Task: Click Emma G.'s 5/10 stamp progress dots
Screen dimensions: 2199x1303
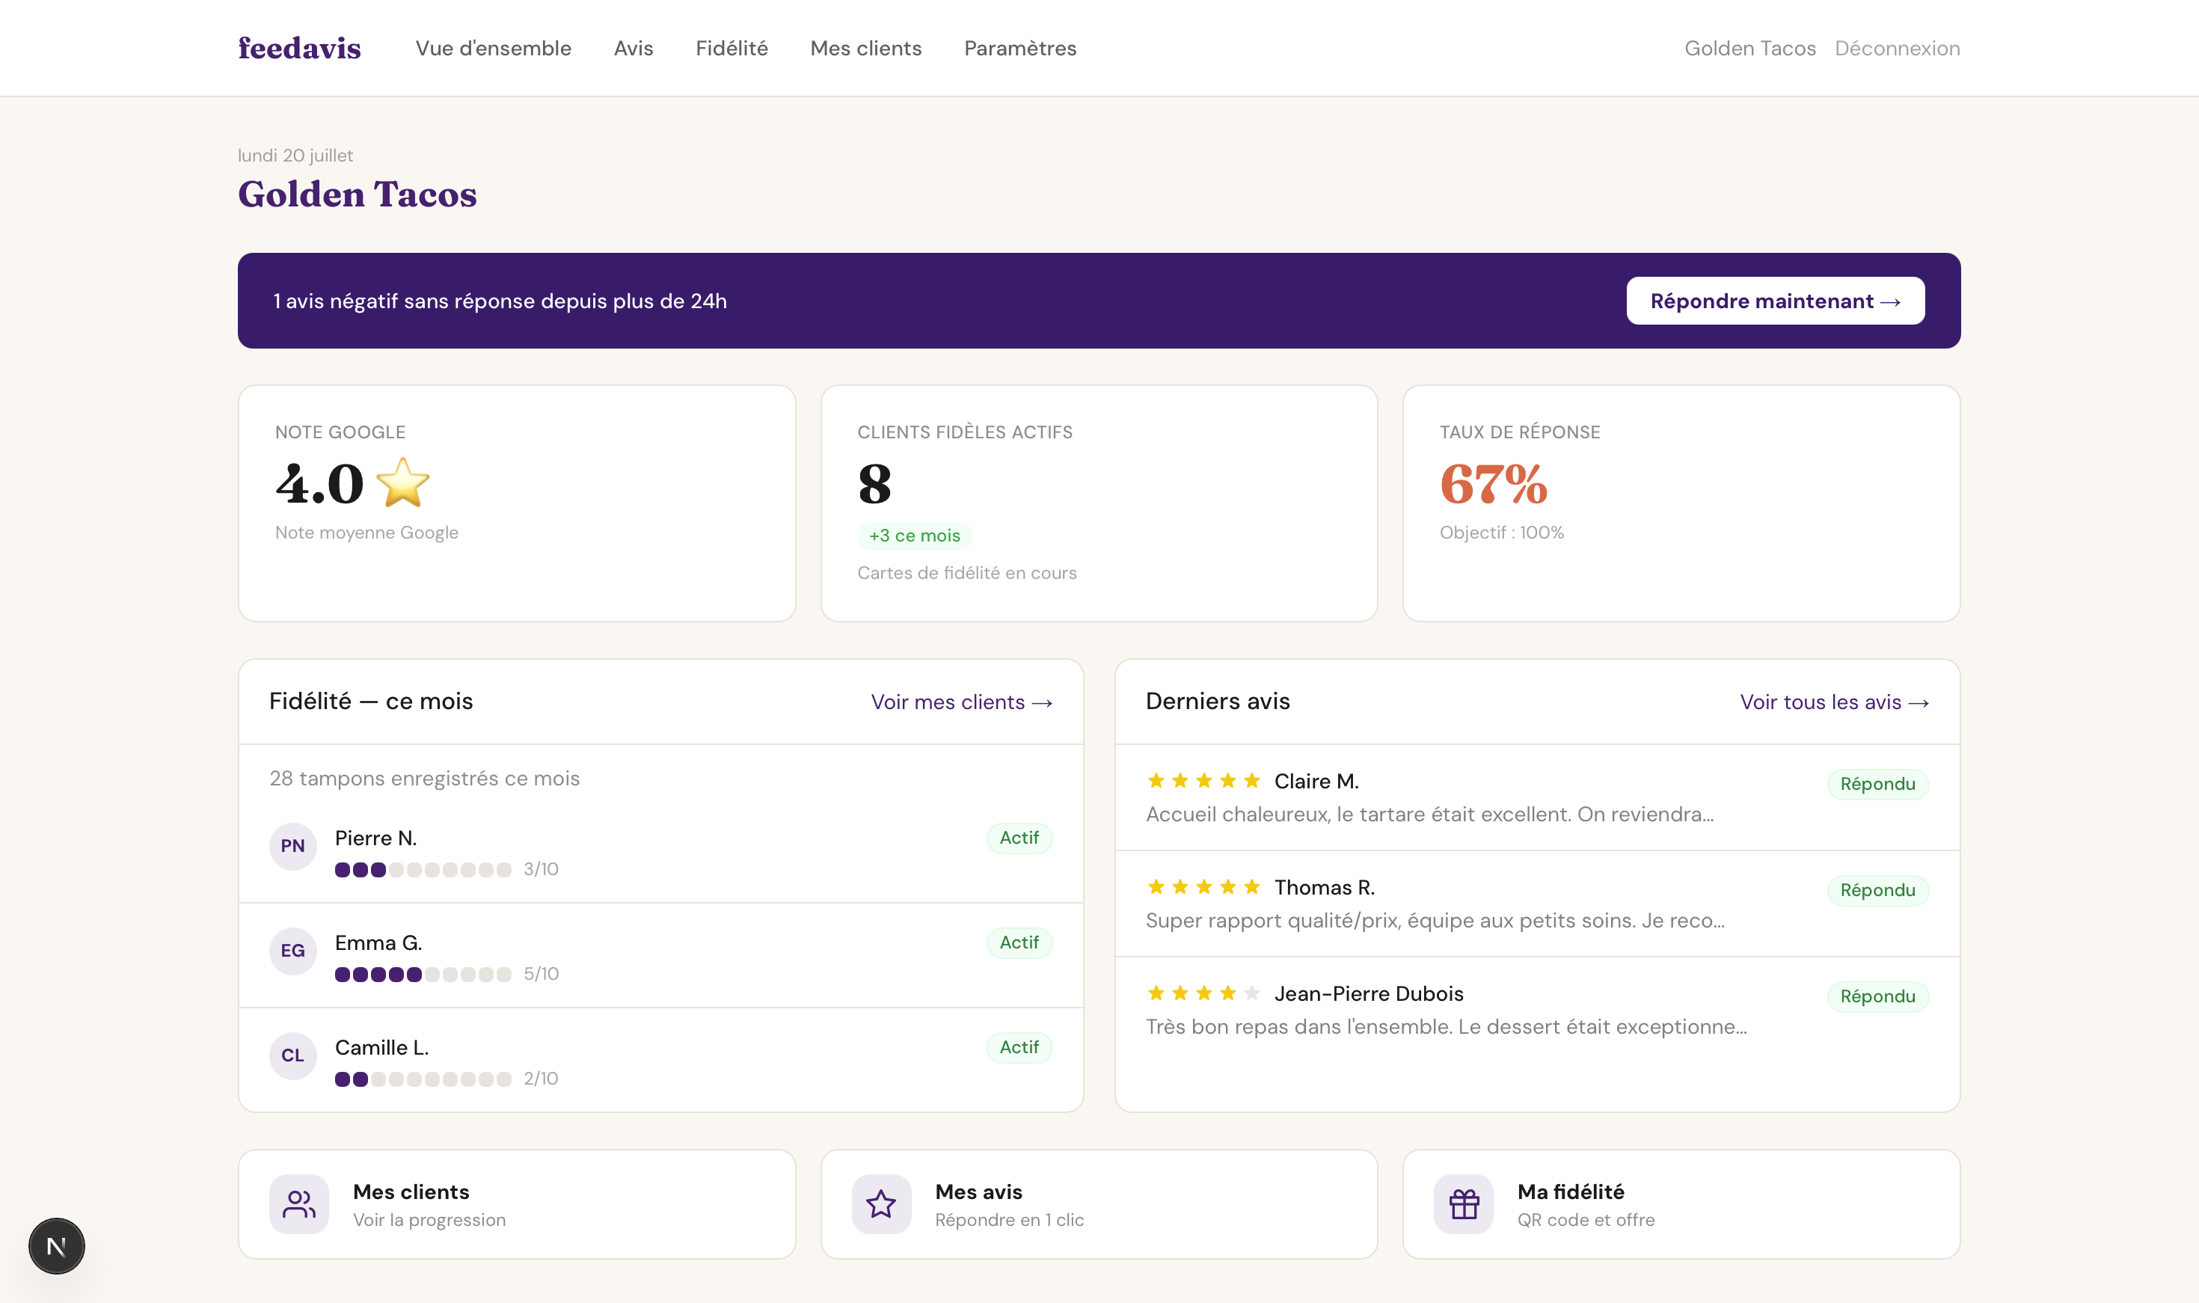Action: pyautogui.click(x=423, y=974)
